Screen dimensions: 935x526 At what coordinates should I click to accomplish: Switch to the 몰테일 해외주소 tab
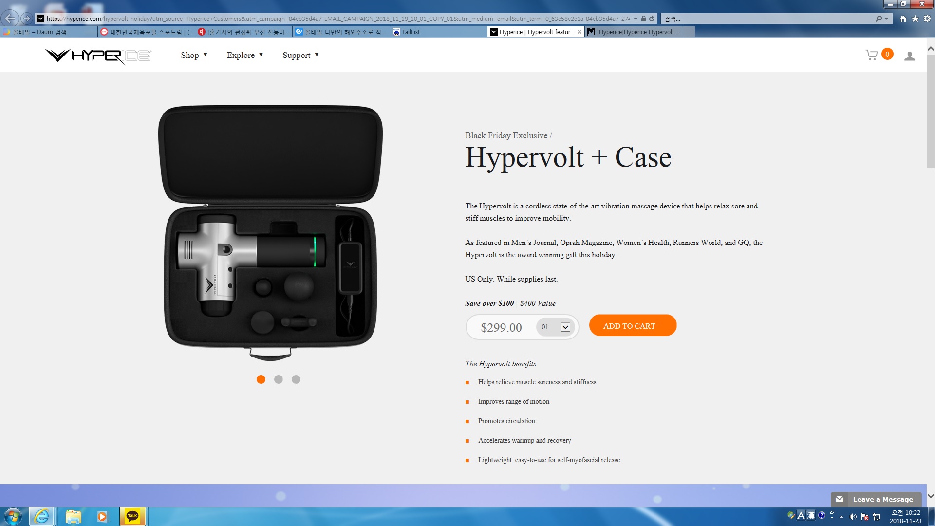[341, 32]
